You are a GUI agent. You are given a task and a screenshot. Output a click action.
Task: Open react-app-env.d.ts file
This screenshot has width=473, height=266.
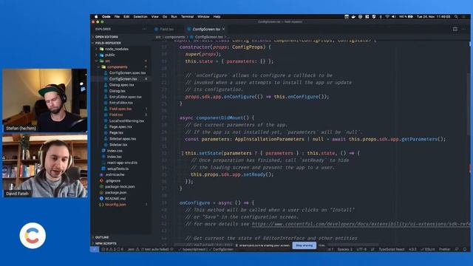click(122, 163)
